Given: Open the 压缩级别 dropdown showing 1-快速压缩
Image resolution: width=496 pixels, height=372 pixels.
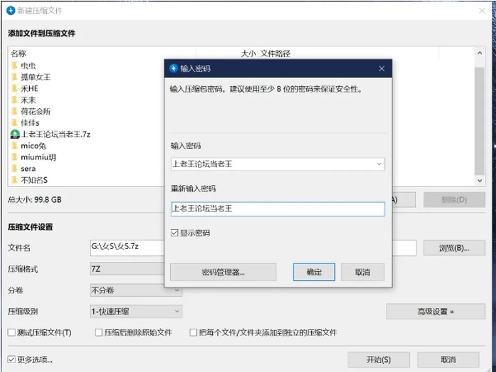Looking at the screenshot, I should point(136,311).
